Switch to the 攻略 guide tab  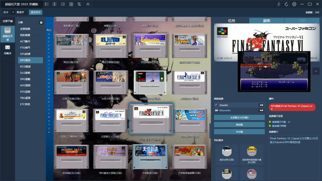click(302, 21)
